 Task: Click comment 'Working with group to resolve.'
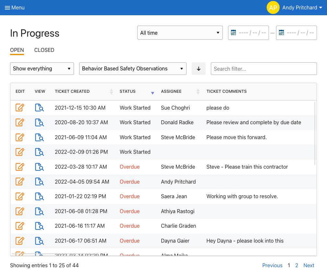(242, 196)
